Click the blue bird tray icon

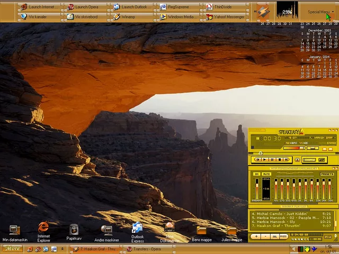coord(314,249)
